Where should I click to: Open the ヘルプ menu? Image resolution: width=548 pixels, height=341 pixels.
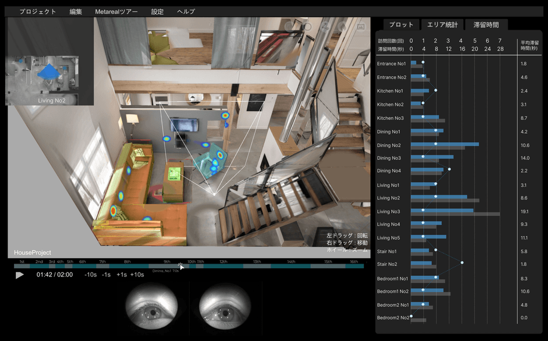[186, 12]
